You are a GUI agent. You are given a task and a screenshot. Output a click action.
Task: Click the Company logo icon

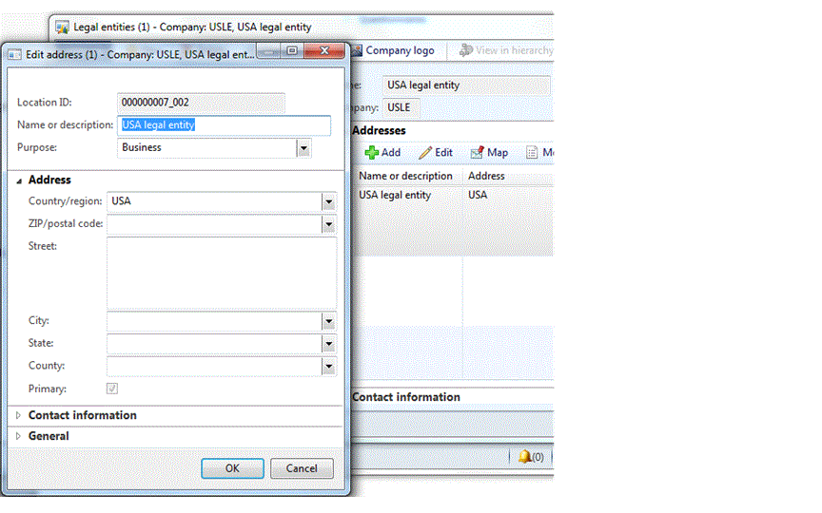click(357, 50)
